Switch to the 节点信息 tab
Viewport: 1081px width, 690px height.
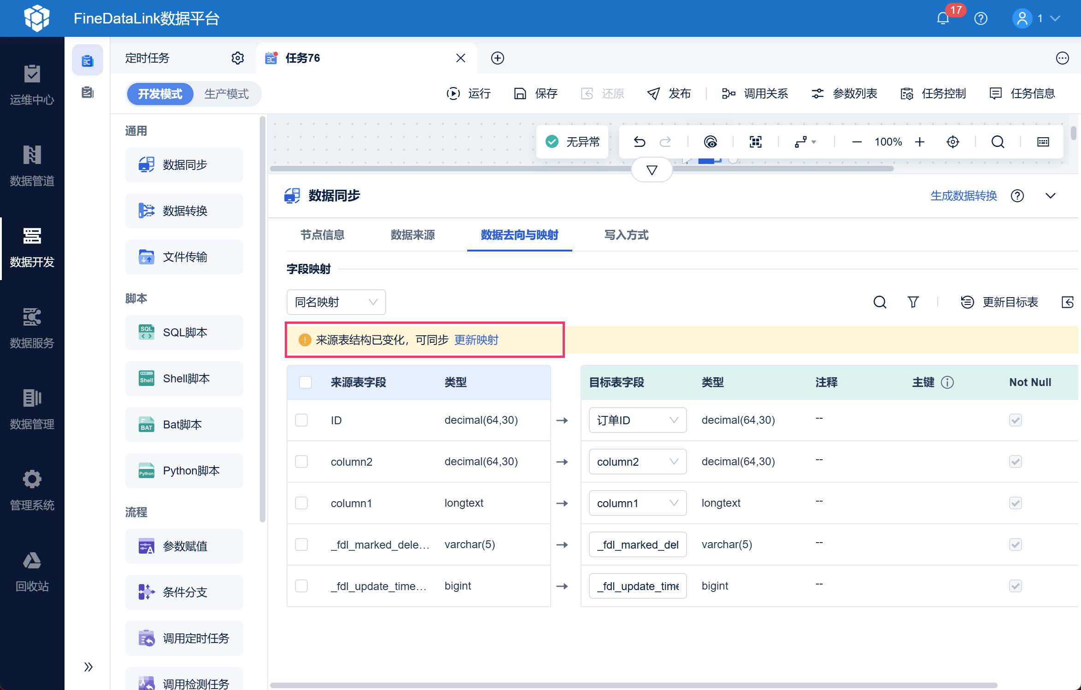pyautogui.click(x=322, y=235)
